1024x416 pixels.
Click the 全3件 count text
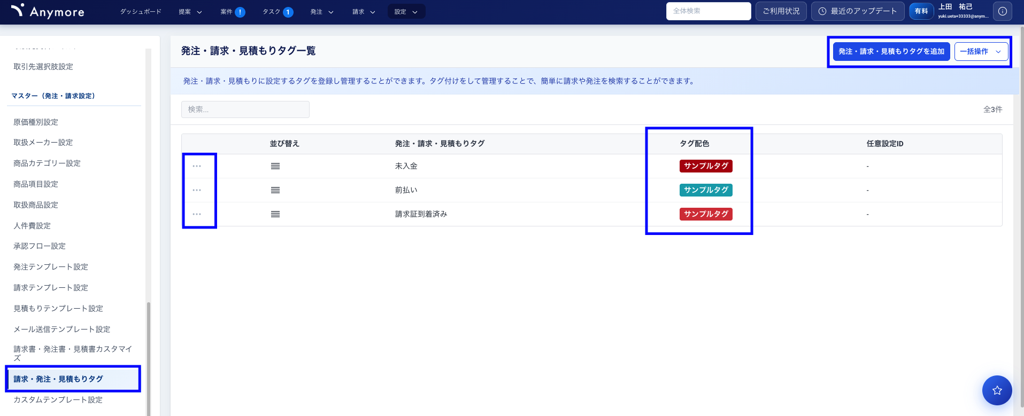993,109
